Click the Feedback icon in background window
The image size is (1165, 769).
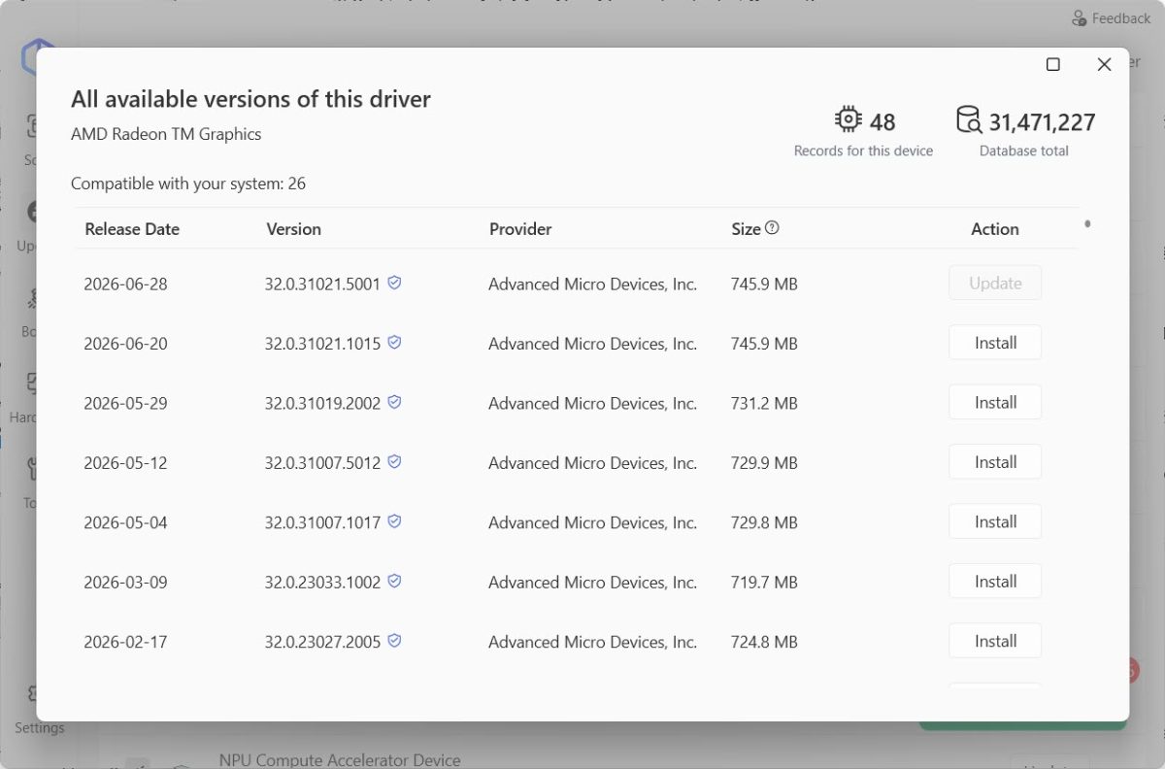(x=1079, y=18)
